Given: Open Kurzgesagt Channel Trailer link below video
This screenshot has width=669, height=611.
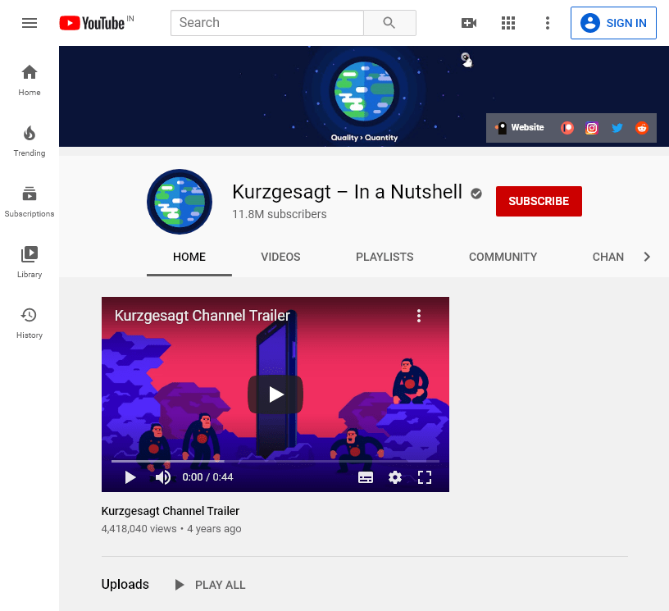Looking at the screenshot, I should point(171,511).
